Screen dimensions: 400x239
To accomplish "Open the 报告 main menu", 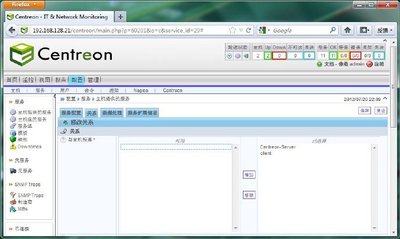I will (61, 79).
